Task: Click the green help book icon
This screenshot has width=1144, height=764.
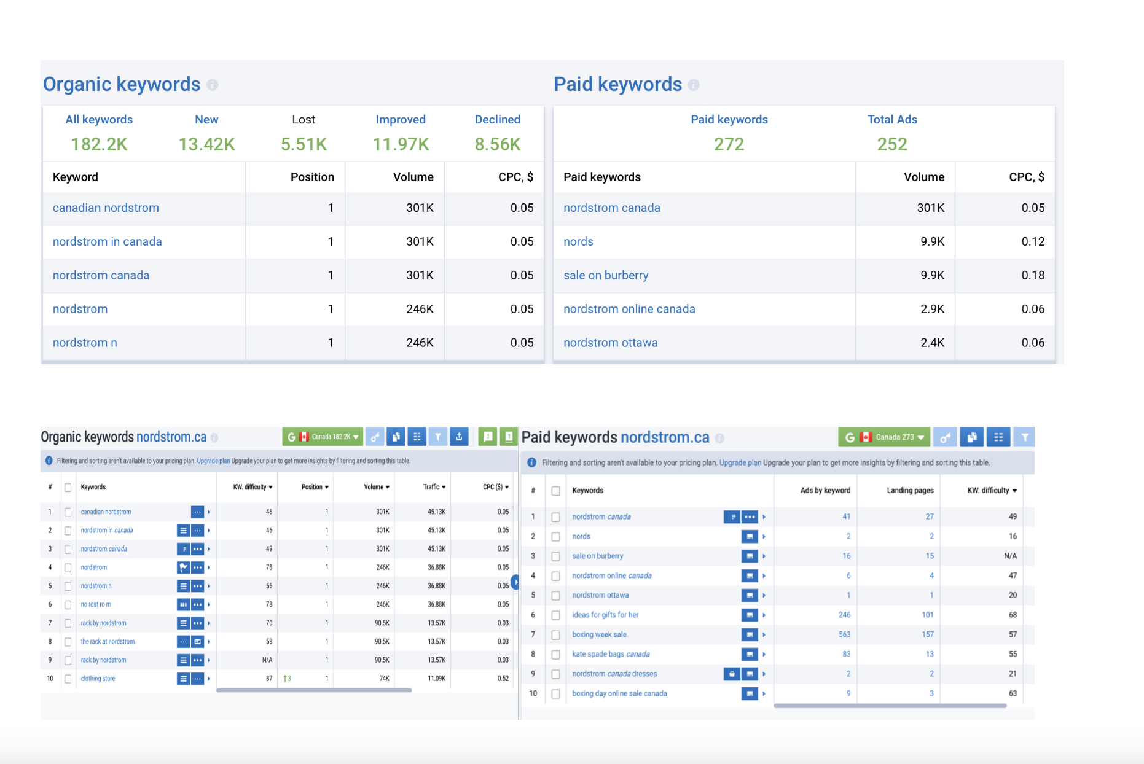Action: click(509, 437)
